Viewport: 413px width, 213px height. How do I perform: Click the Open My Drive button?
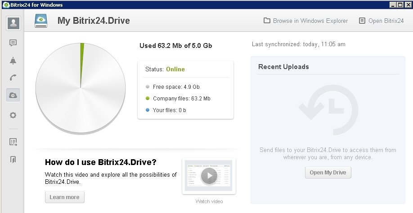click(328, 172)
